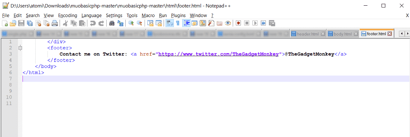
Task: Click the </body> closing tag on line 5
Action: [x=46, y=66]
